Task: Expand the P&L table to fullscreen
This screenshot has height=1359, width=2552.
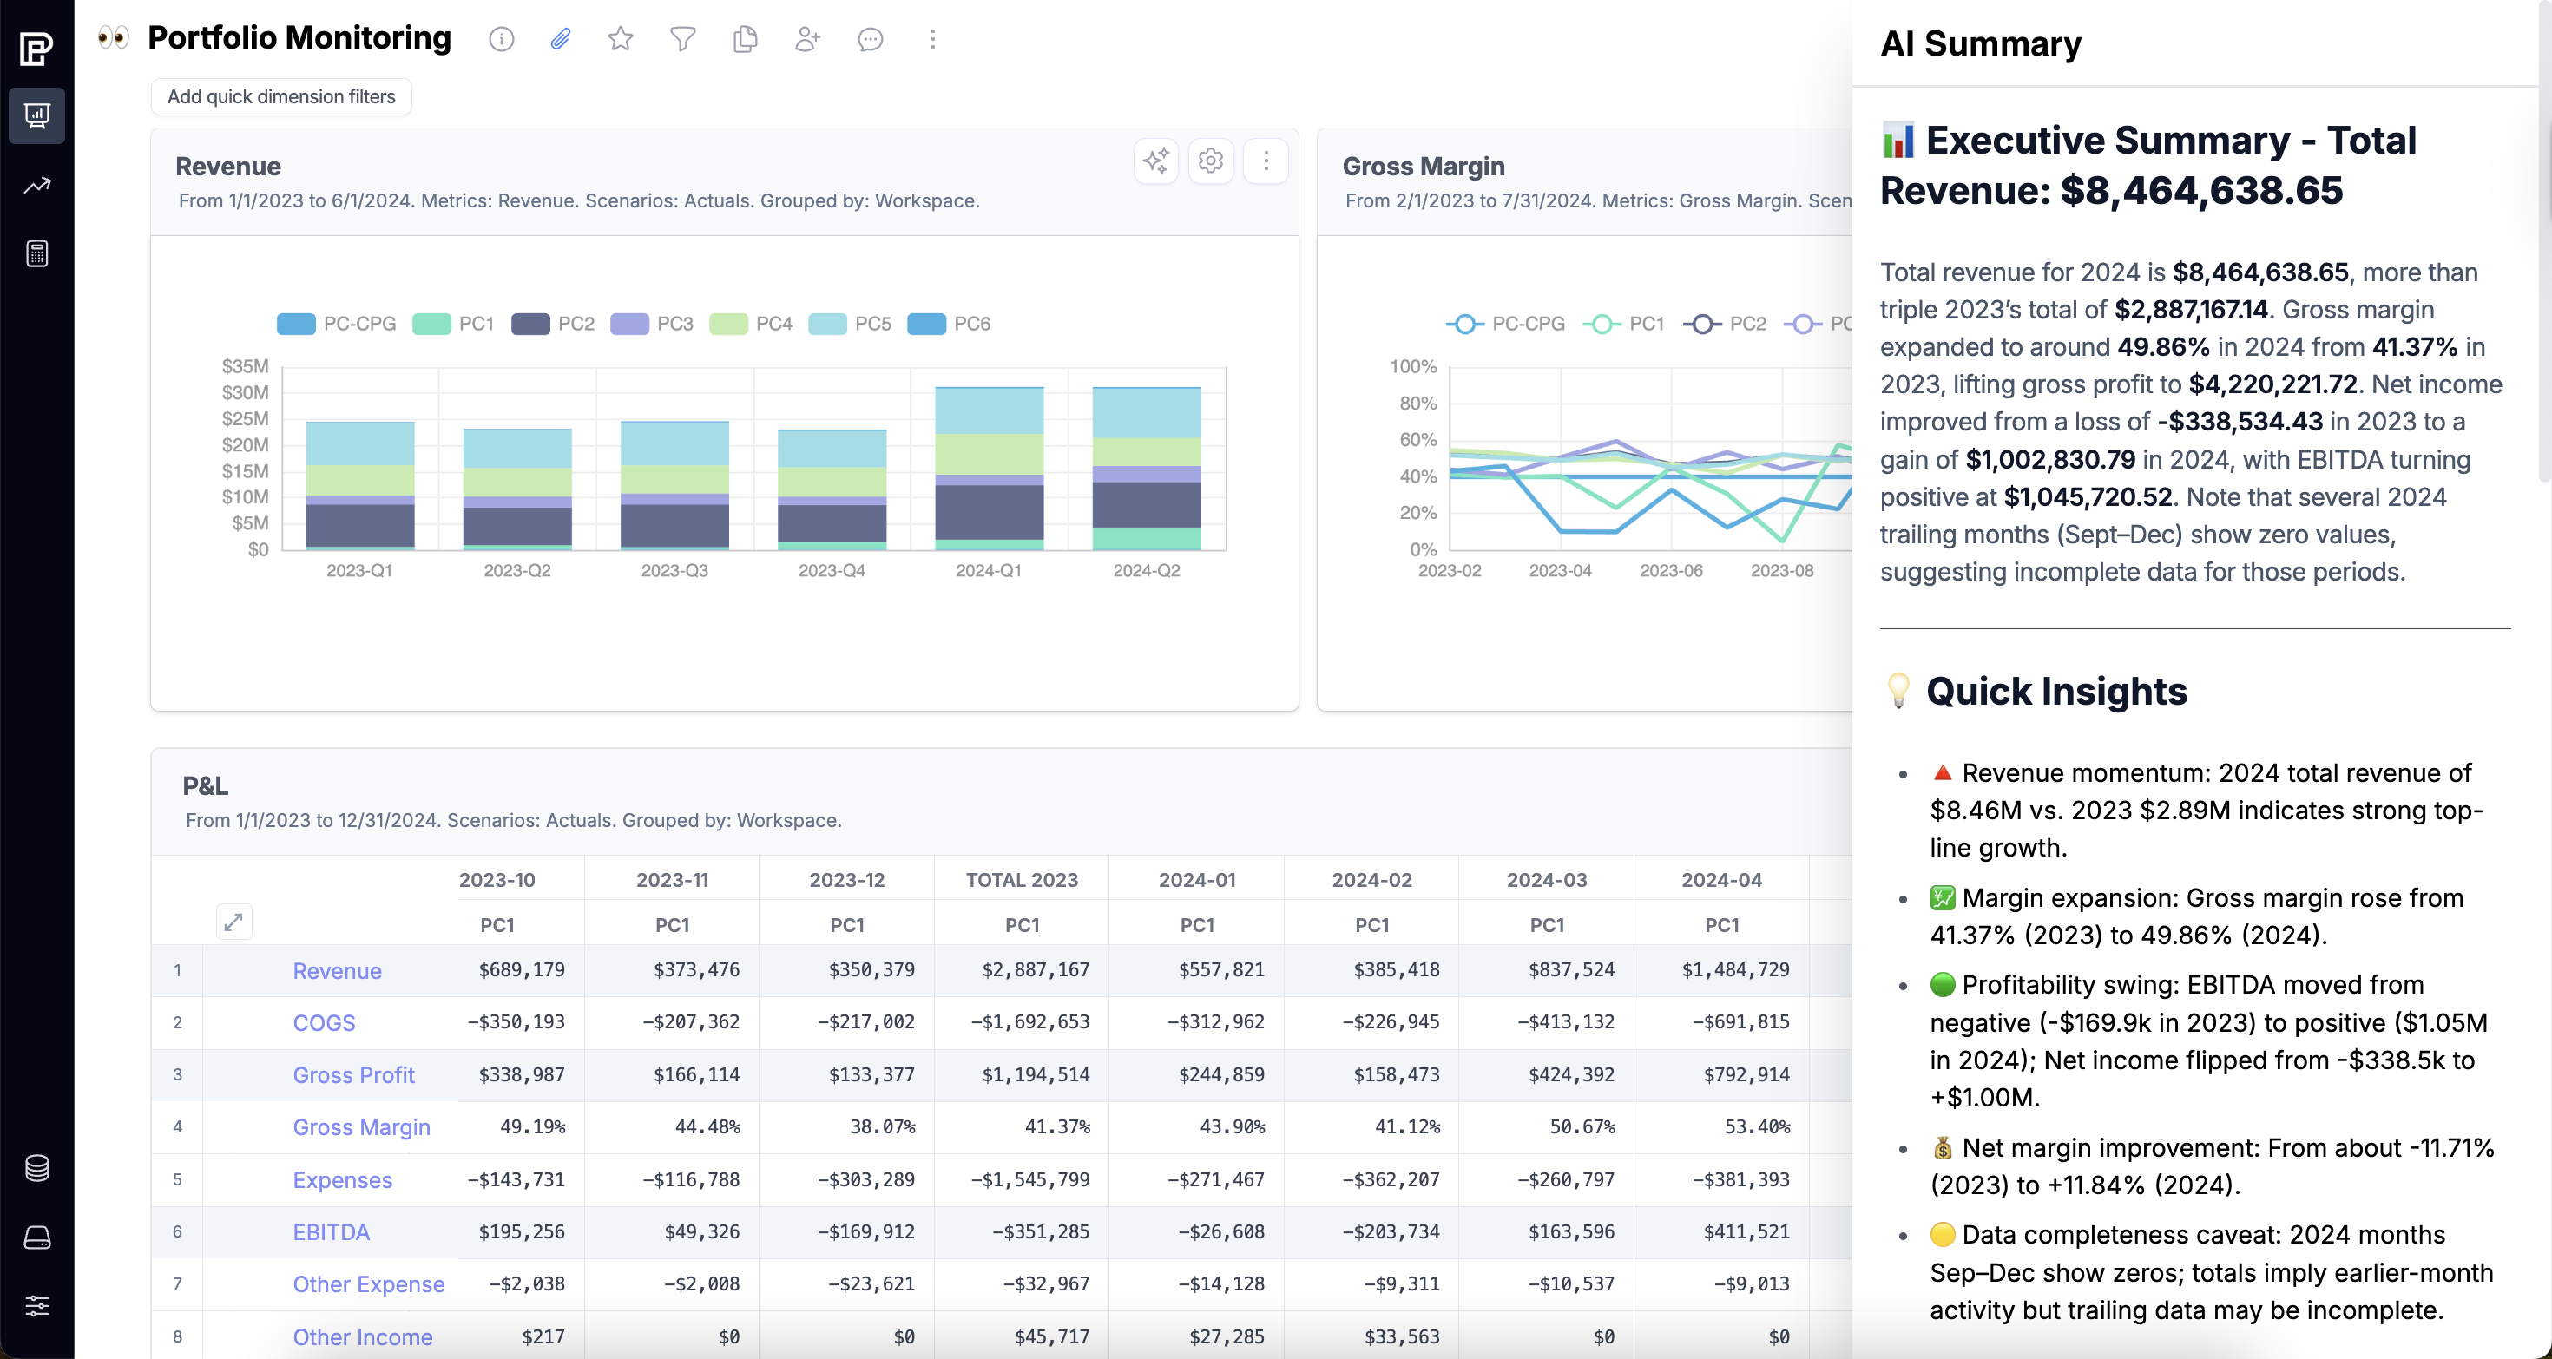Action: (233, 922)
